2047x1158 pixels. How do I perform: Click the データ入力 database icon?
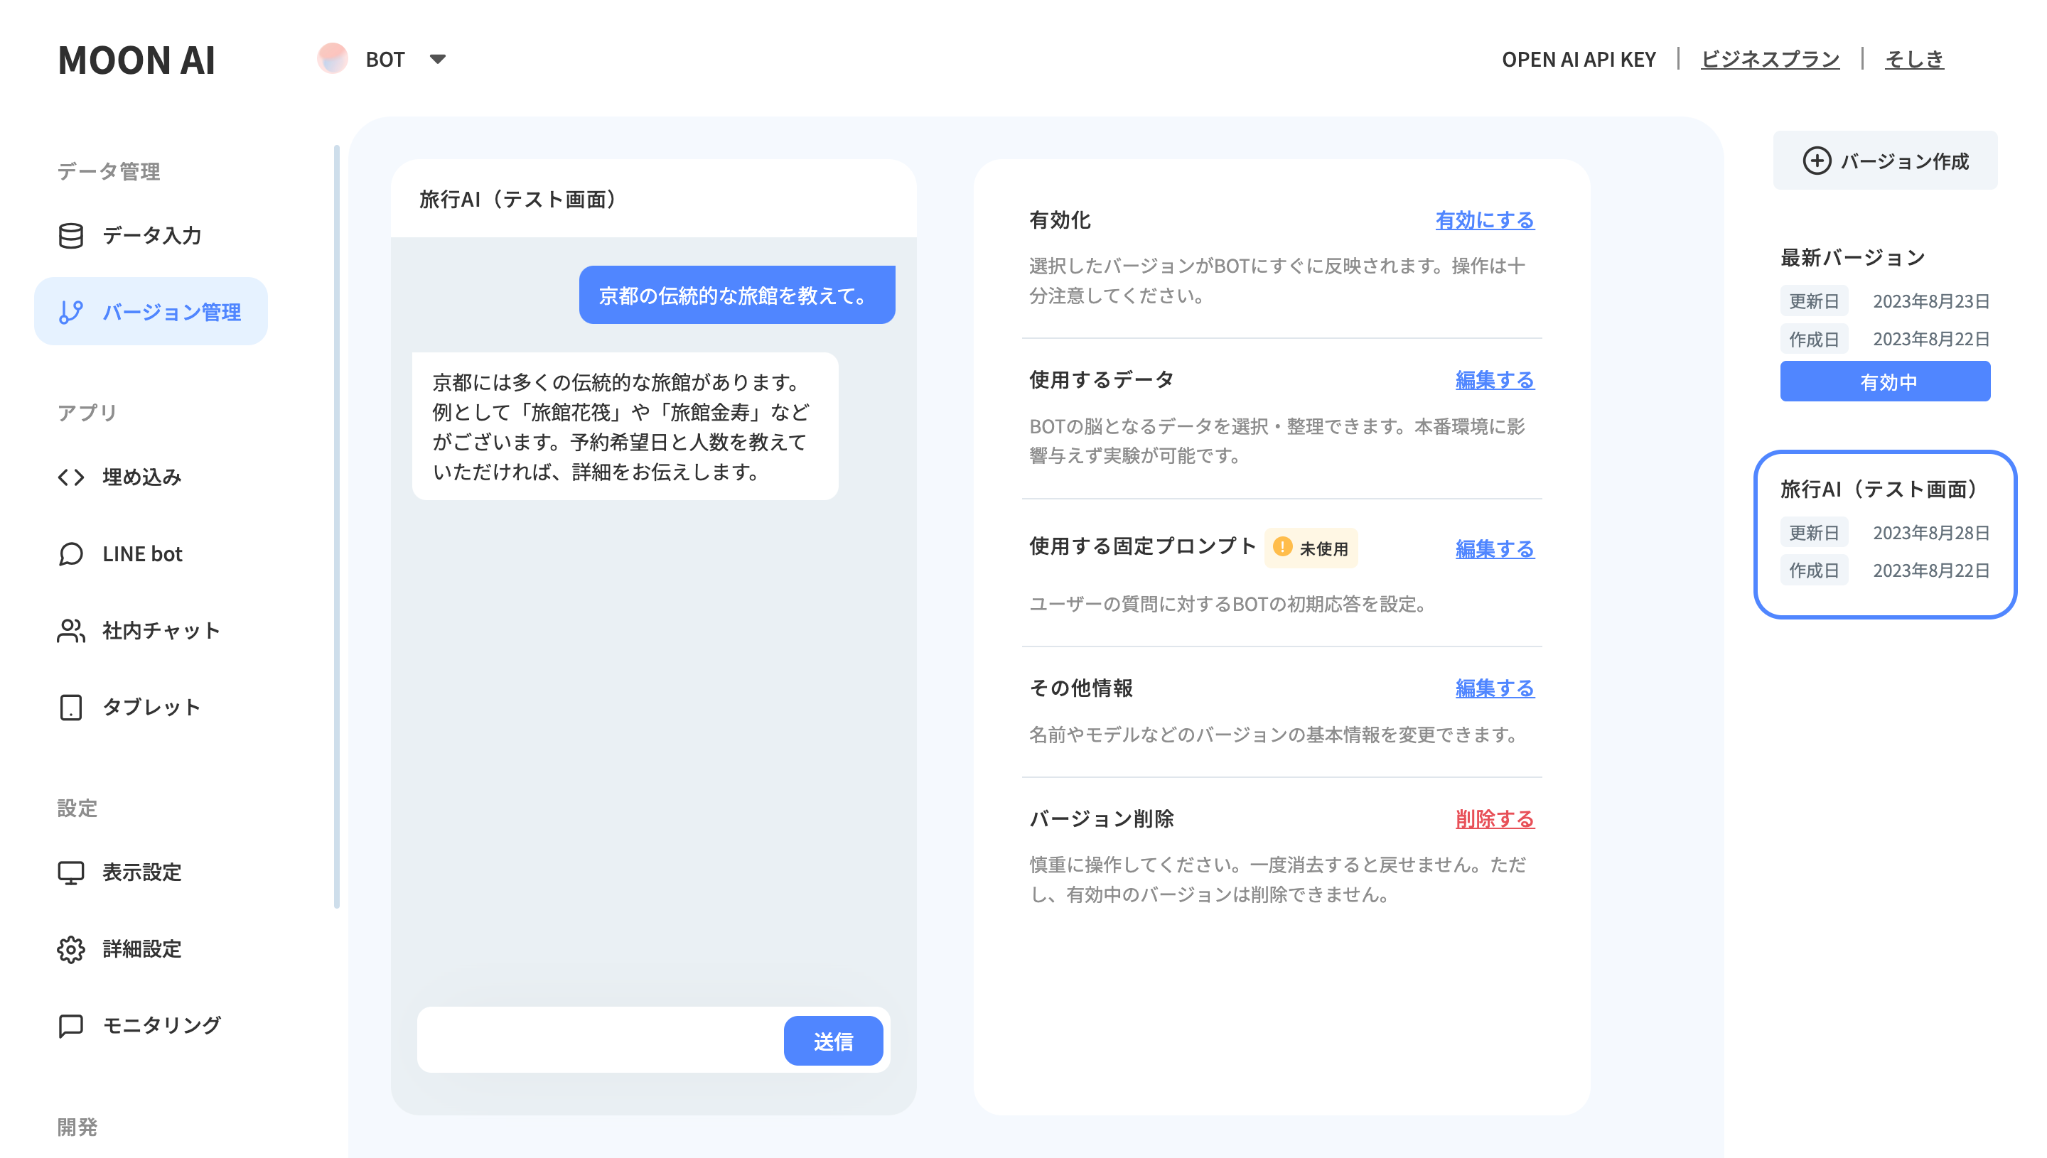click(71, 235)
